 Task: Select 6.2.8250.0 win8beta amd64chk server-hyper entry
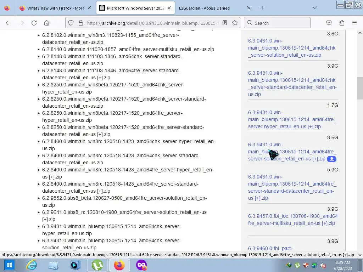click(x=113, y=88)
